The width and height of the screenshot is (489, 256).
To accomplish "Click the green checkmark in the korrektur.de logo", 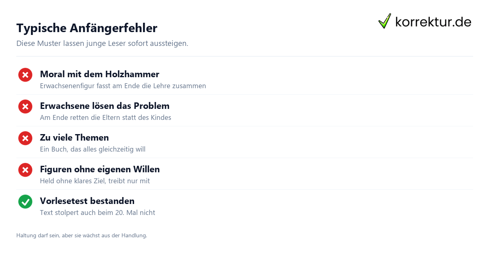I will (385, 21).
